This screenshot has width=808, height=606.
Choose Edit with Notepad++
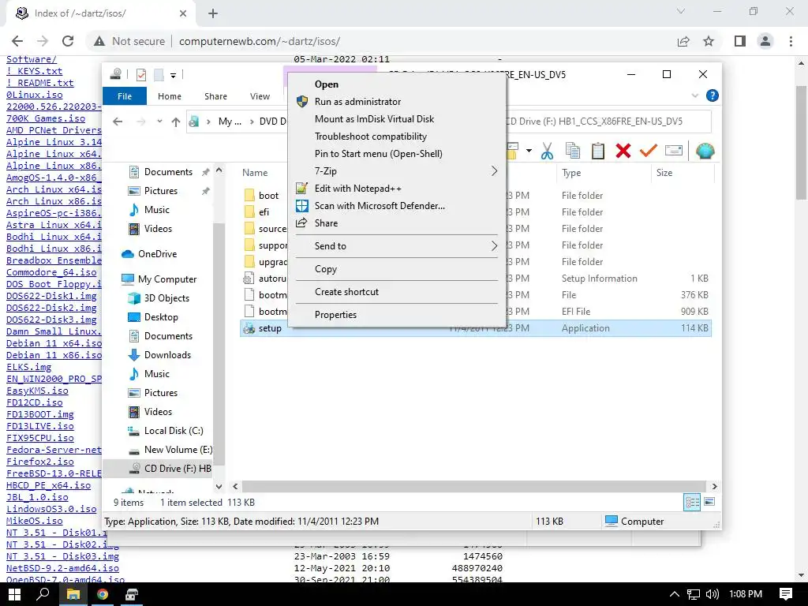[397, 189]
